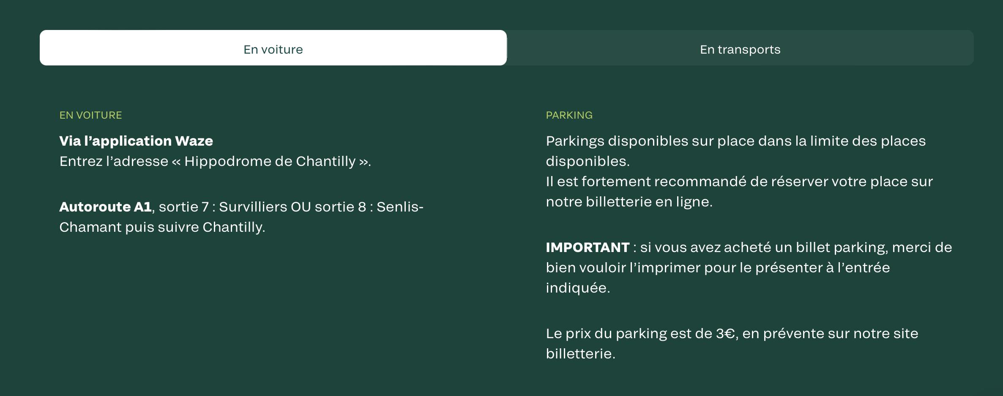Click the Parkings disponibles sur place line
Image resolution: width=1003 pixels, height=396 pixels.
735,141
